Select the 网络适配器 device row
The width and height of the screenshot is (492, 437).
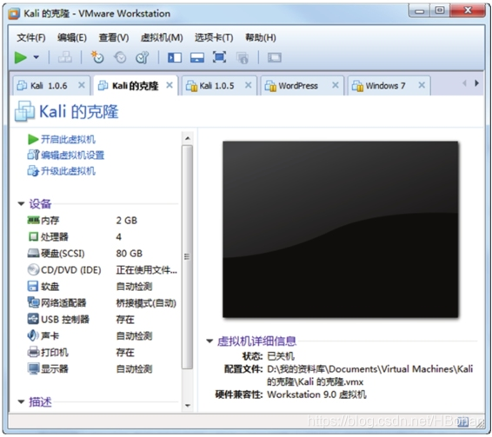(x=102, y=303)
